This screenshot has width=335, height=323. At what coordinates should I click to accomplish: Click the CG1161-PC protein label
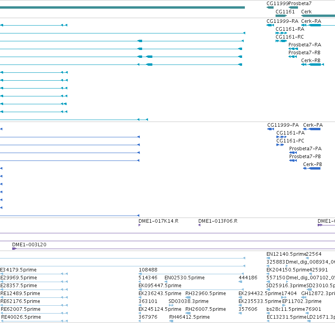[x=290, y=141]
